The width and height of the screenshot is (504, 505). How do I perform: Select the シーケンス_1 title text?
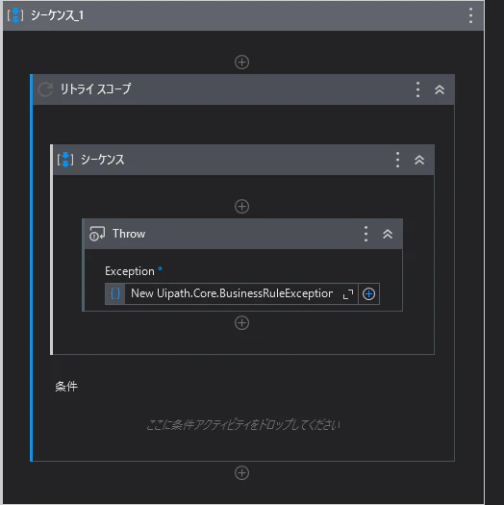pyautogui.click(x=58, y=15)
